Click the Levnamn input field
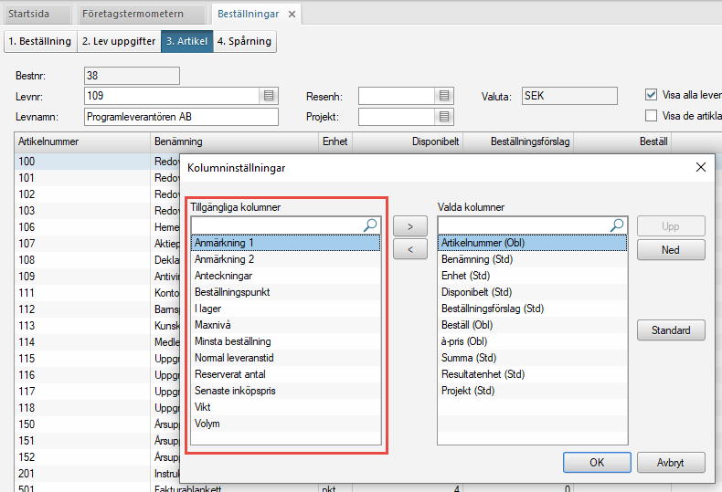Image resolution: width=722 pixels, height=492 pixels. click(181, 117)
